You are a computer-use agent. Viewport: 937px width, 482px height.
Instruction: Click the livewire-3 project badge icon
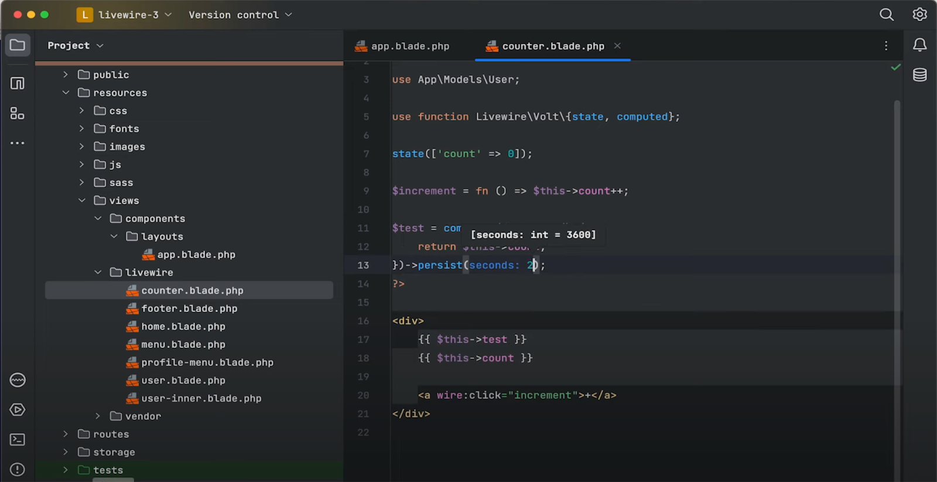(85, 15)
